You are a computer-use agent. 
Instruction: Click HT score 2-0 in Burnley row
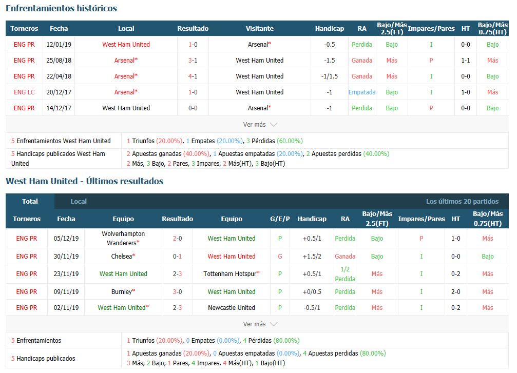tap(456, 291)
